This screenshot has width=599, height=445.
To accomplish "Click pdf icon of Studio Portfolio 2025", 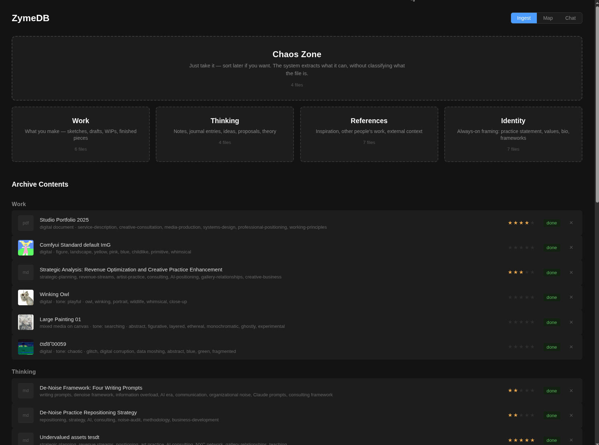I will pyautogui.click(x=26, y=223).
